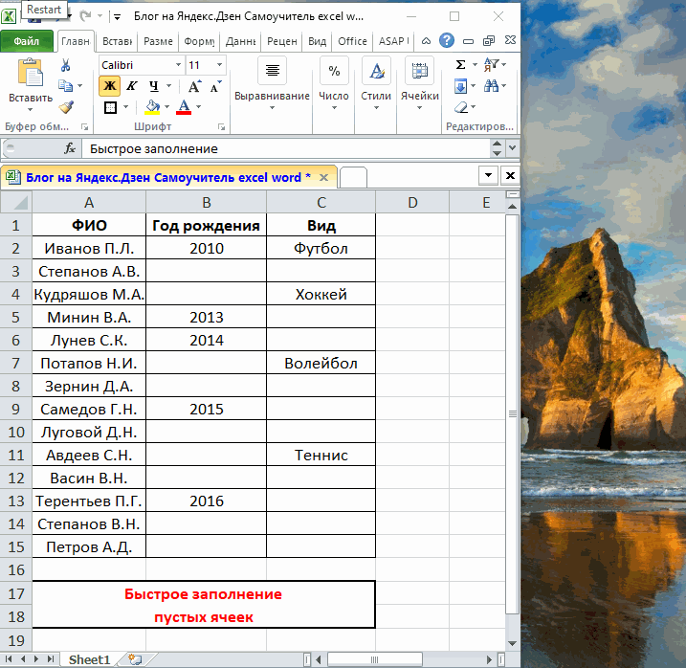Image resolution: width=686 pixels, height=668 pixels.
Task: Open the document tab list dropdown
Action: (488, 175)
